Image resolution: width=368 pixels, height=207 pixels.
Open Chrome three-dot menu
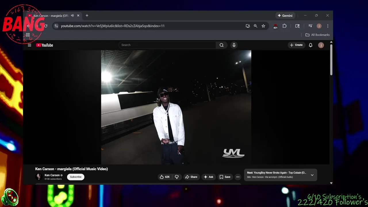(328, 26)
